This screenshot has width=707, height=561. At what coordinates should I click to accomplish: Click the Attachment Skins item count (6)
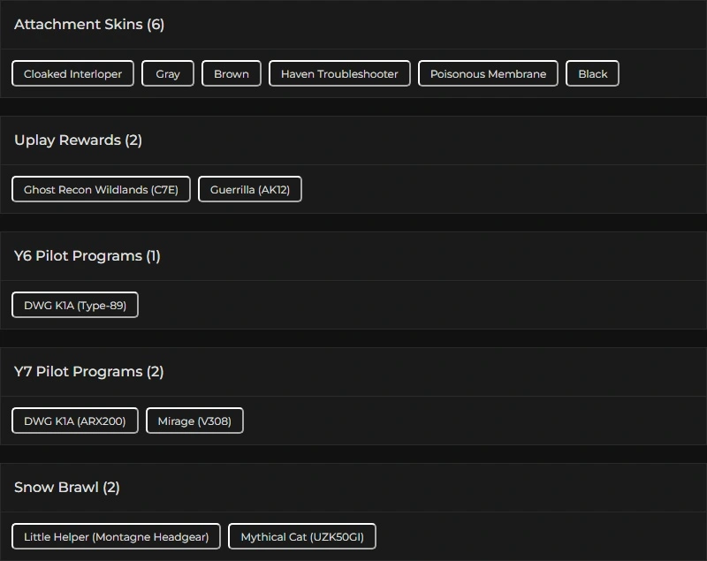tap(156, 25)
